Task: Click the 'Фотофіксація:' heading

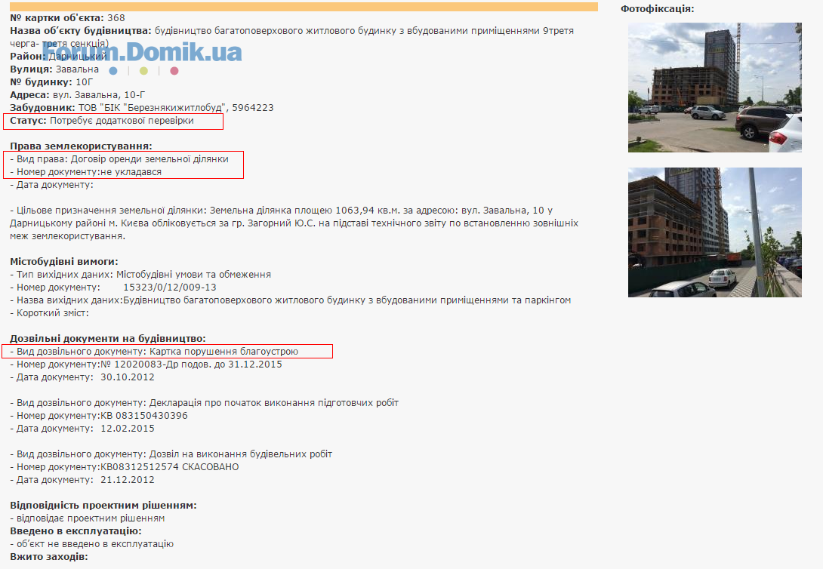Action: click(x=657, y=9)
